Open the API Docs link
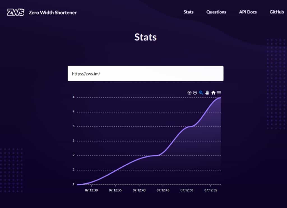The height and width of the screenshot is (208, 287). pos(248,12)
